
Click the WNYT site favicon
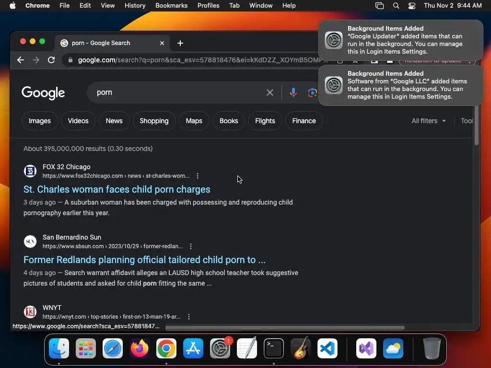click(30, 312)
